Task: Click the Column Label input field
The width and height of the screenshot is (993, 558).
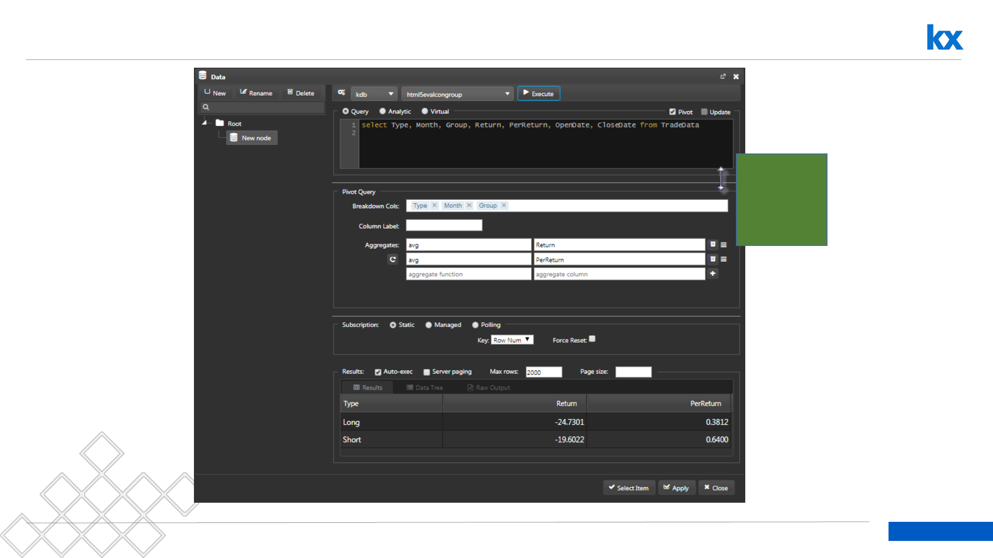Action: [x=444, y=226]
